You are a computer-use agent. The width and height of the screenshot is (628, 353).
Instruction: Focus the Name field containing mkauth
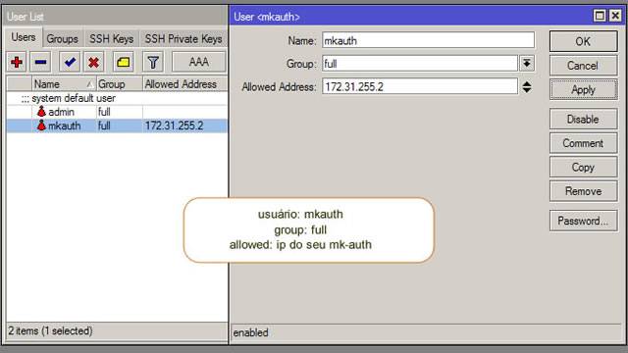[428, 40]
